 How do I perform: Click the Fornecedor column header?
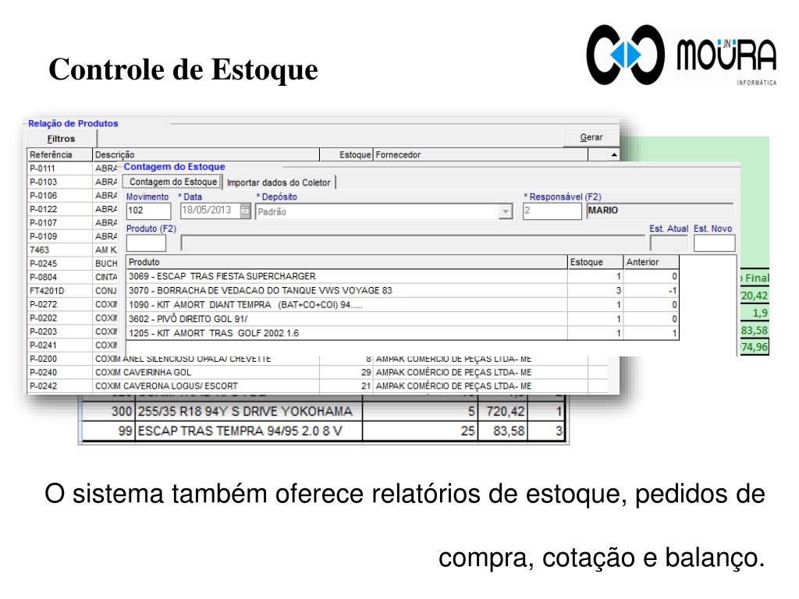pyautogui.click(x=481, y=155)
